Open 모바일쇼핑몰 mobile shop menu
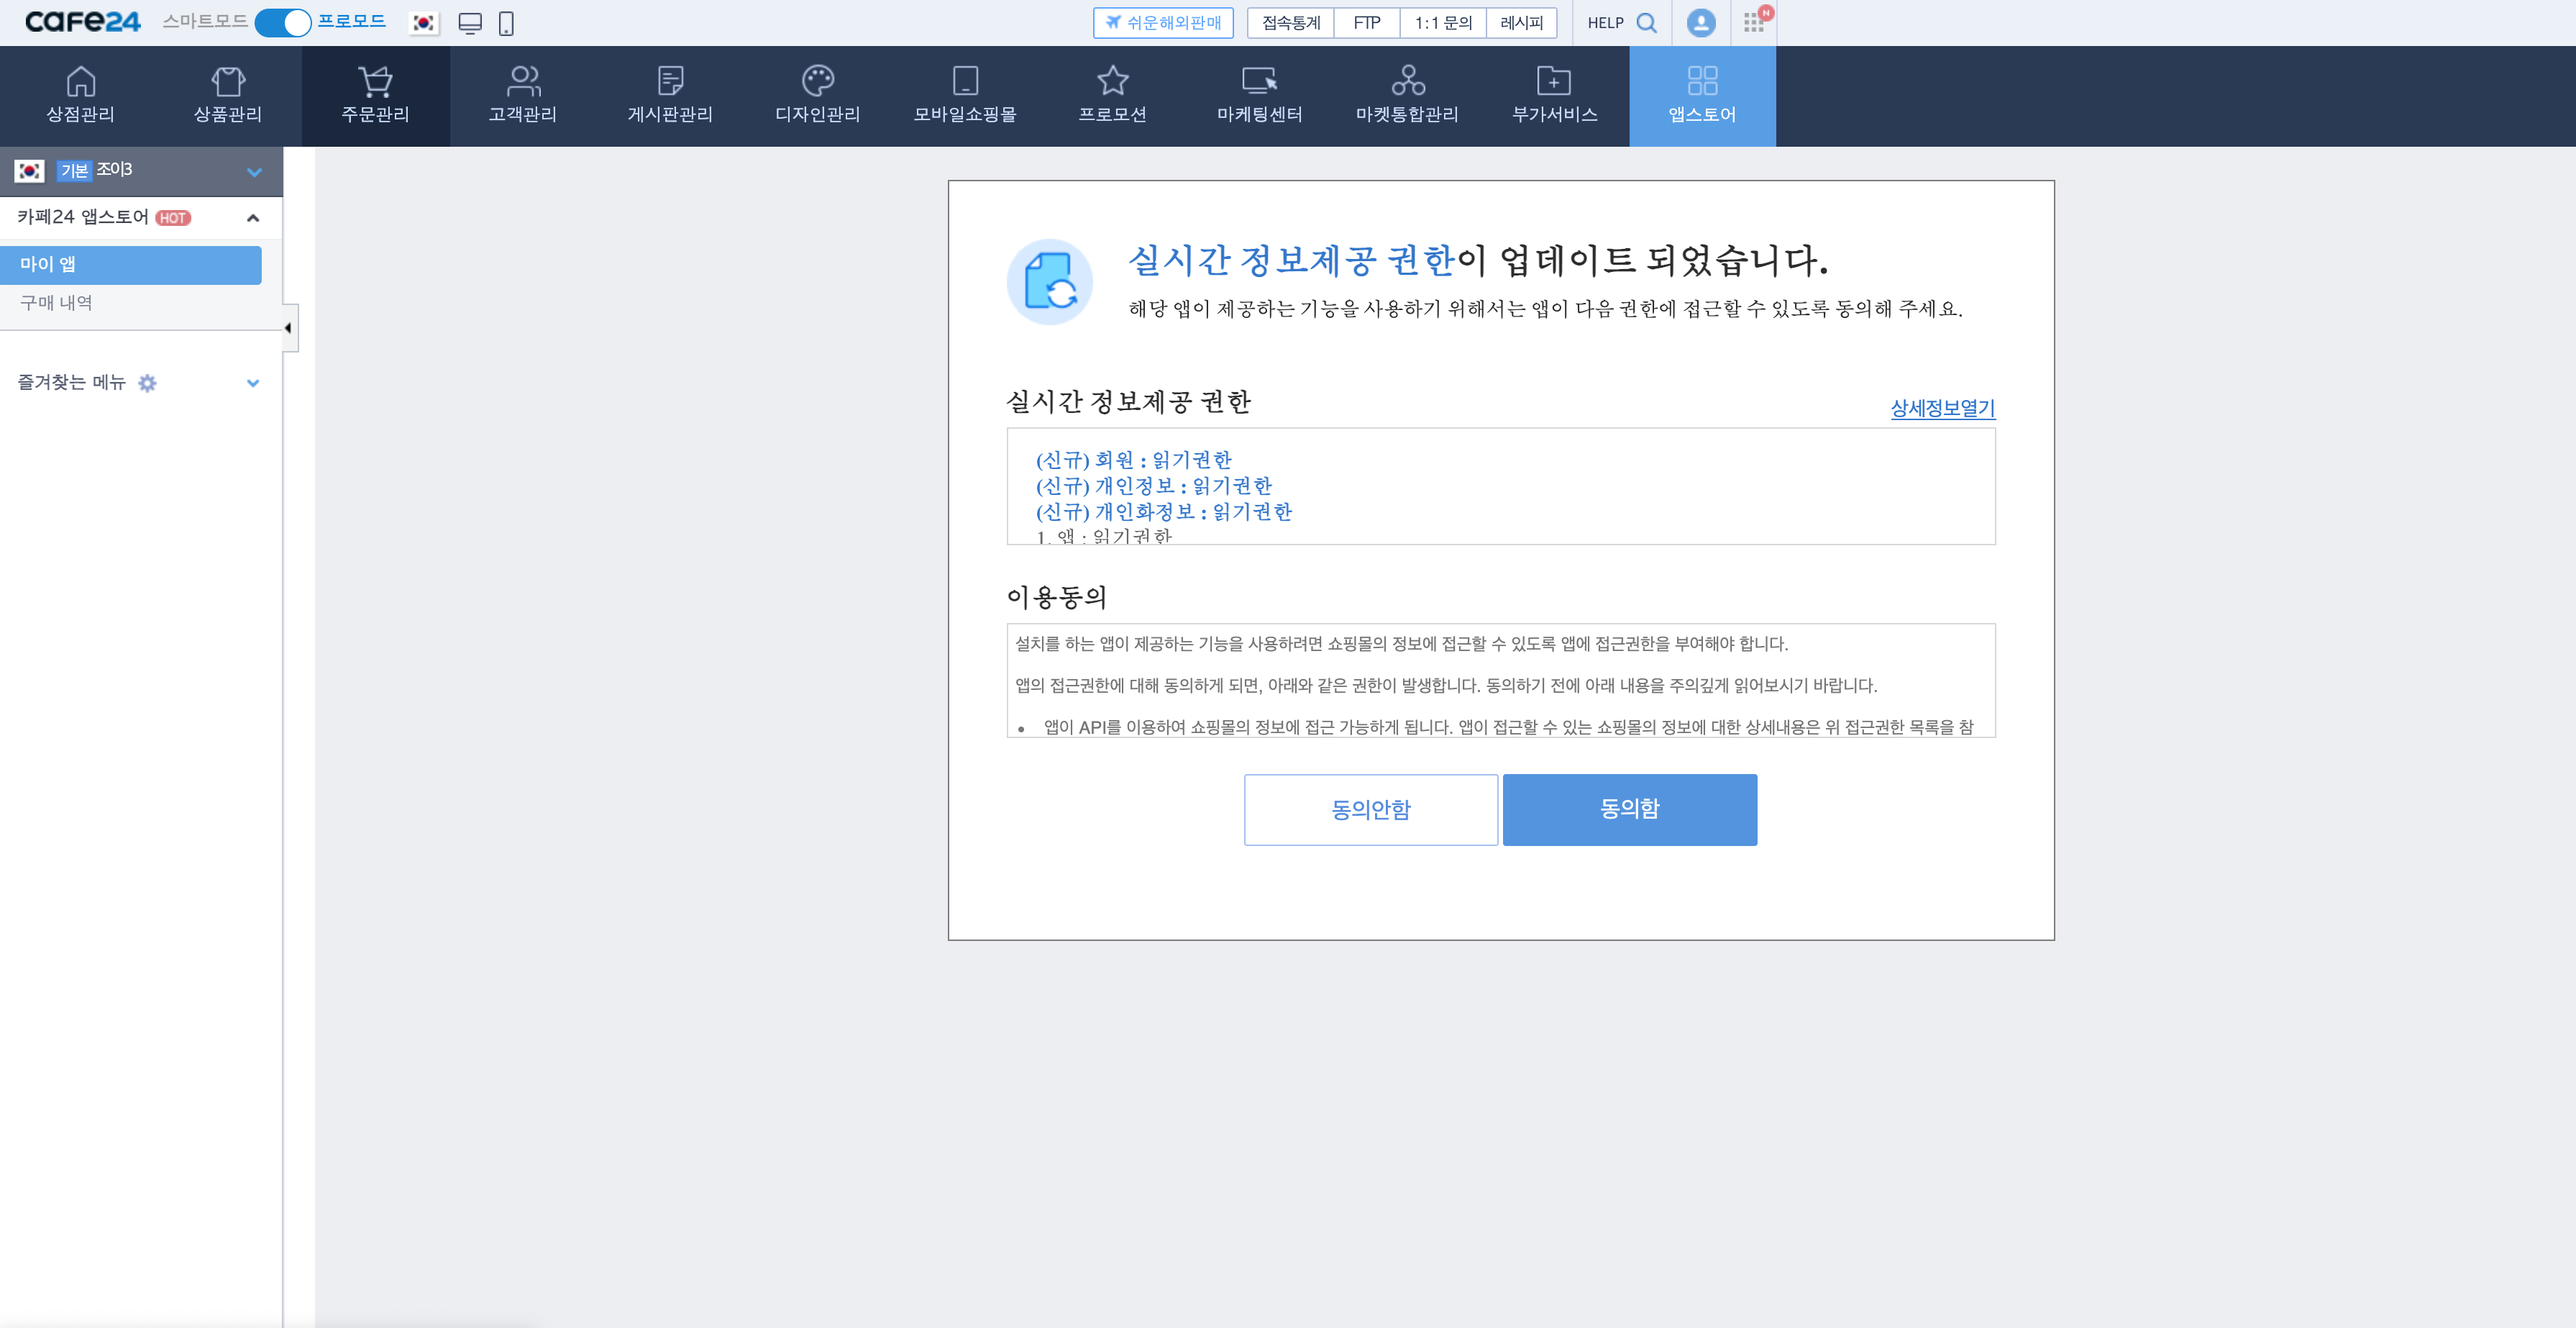 point(965,96)
